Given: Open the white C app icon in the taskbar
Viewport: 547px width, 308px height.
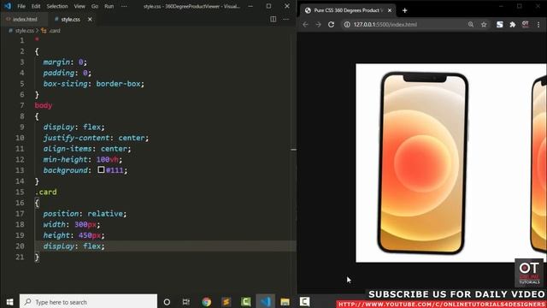Looking at the screenshot, I should point(304,302).
